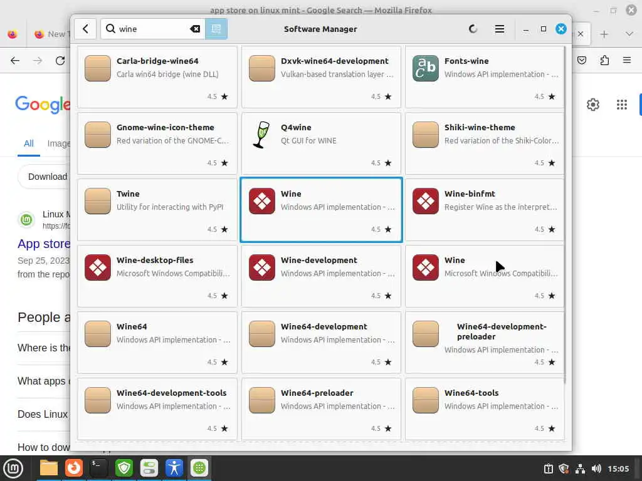Open the Gnome-wine-icon-theme package icon
Viewport: 642px width, 481px height.
[97, 135]
